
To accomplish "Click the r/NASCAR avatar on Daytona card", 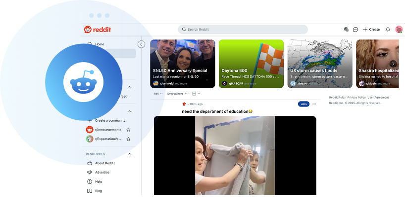I will pyautogui.click(x=224, y=83).
